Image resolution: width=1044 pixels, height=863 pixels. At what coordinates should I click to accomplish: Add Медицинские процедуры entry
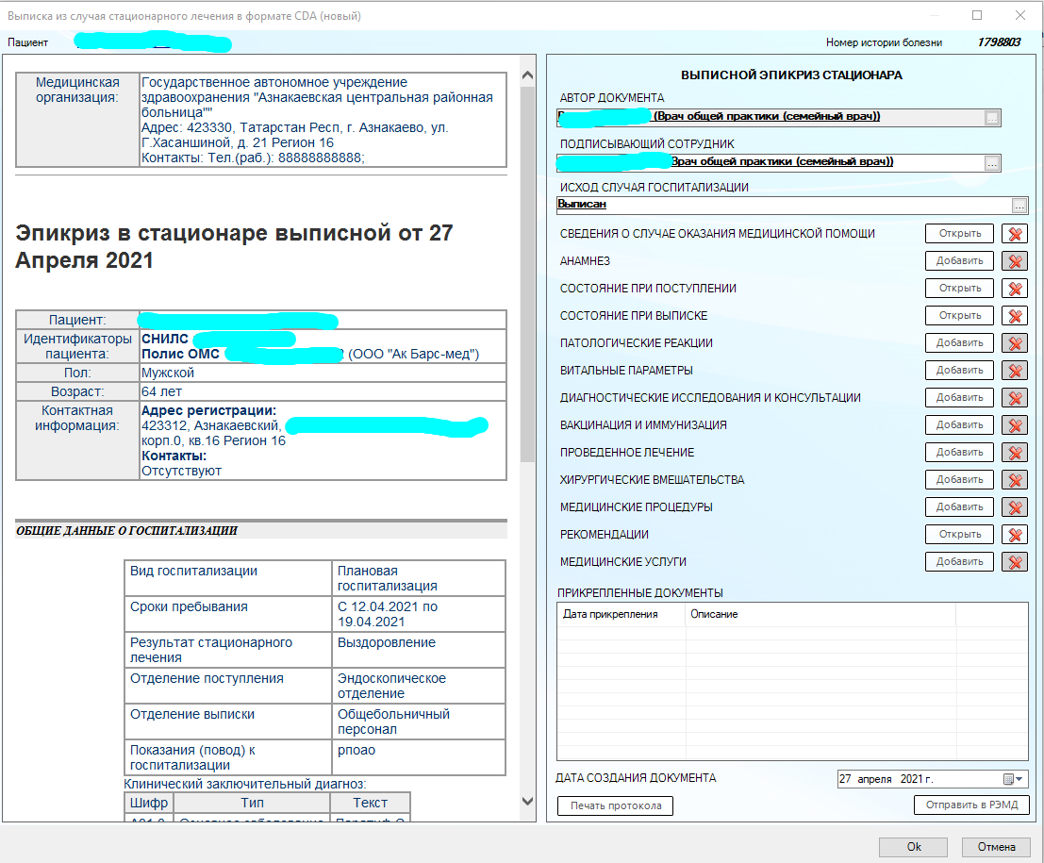tap(959, 506)
